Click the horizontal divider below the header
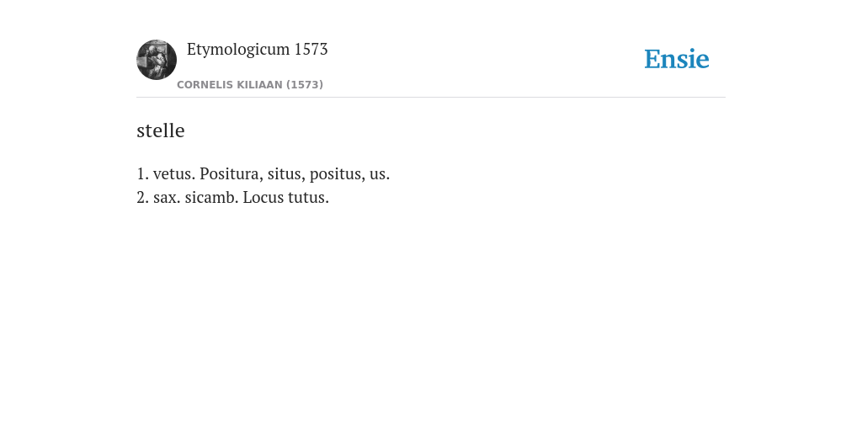This screenshot has height=431, width=862. point(431,98)
